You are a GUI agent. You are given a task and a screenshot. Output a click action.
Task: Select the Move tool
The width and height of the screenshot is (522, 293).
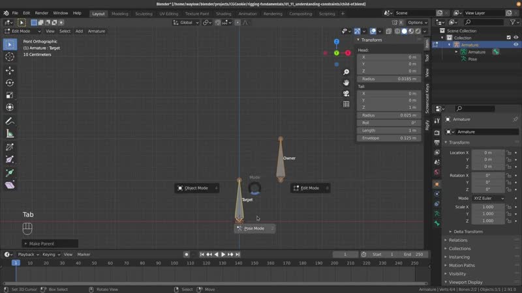10,70
